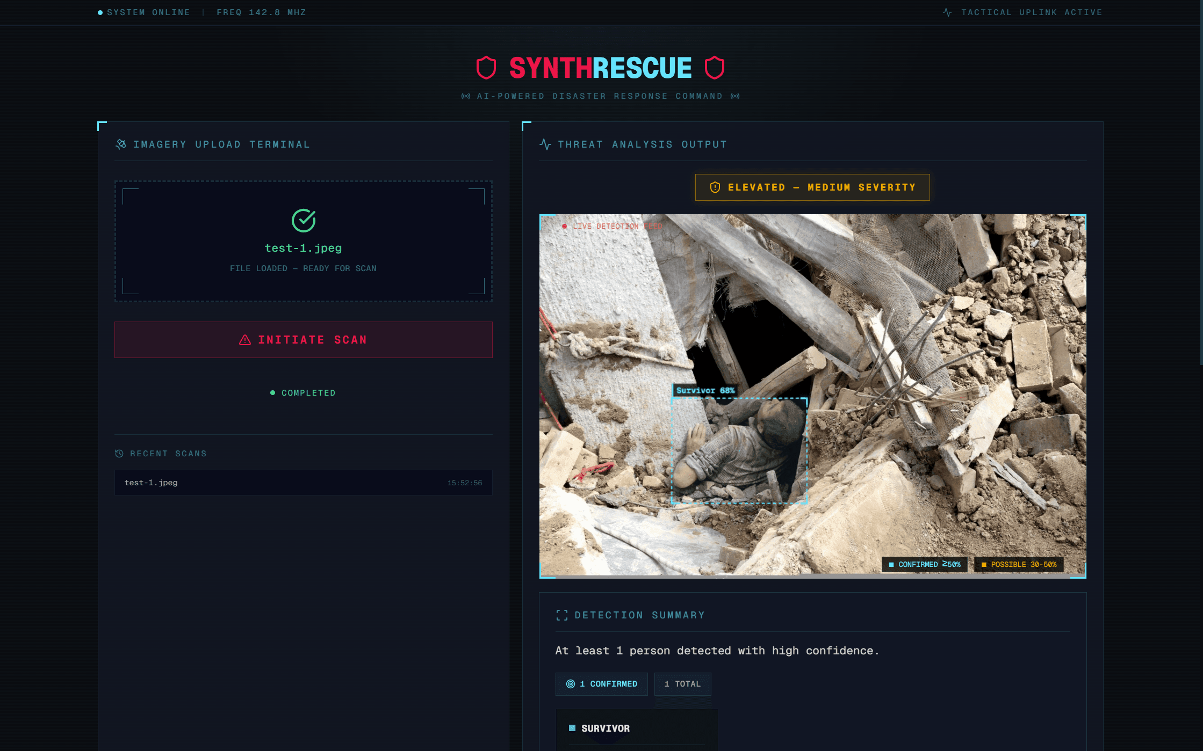Click the file upload drop zone
The image size is (1203, 751).
[304, 241]
